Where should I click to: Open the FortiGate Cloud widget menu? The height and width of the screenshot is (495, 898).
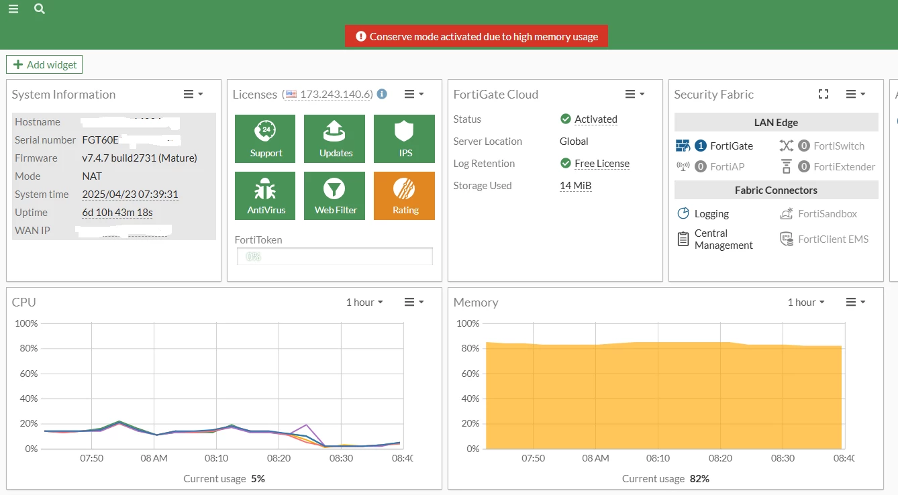[x=635, y=94]
